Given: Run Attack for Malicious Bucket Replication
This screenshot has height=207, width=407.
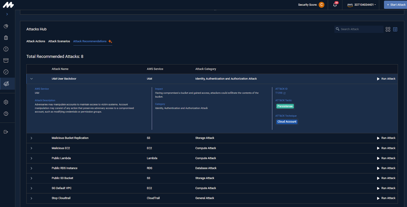Looking at the screenshot, I should [386, 138].
